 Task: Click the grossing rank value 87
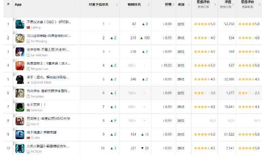click(x=134, y=24)
